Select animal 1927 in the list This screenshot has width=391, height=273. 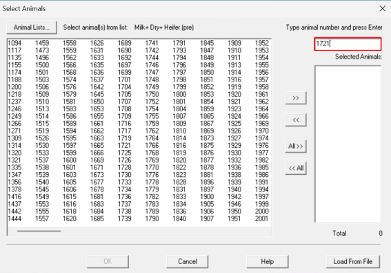click(234, 138)
